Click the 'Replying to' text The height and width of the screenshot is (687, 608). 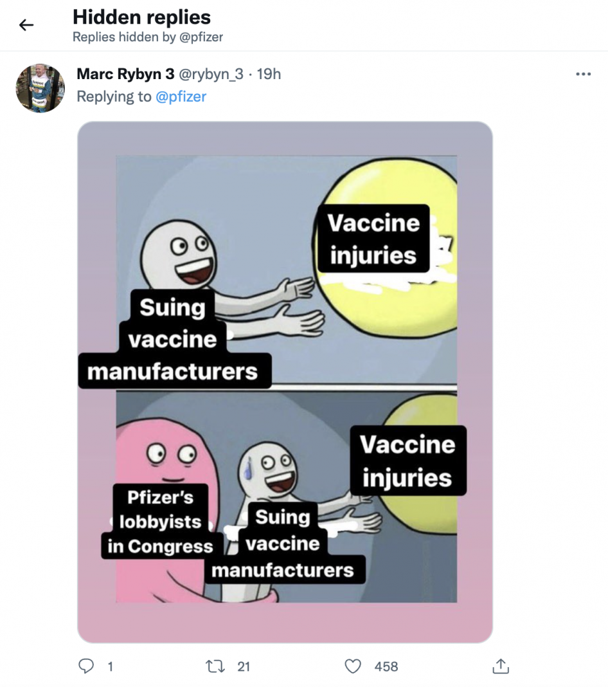(x=114, y=96)
